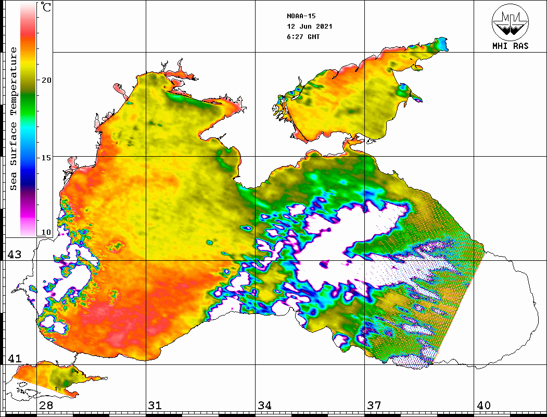Select the NOAA-15 satellite label
The width and height of the screenshot is (547, 417).
coord(301,16)
